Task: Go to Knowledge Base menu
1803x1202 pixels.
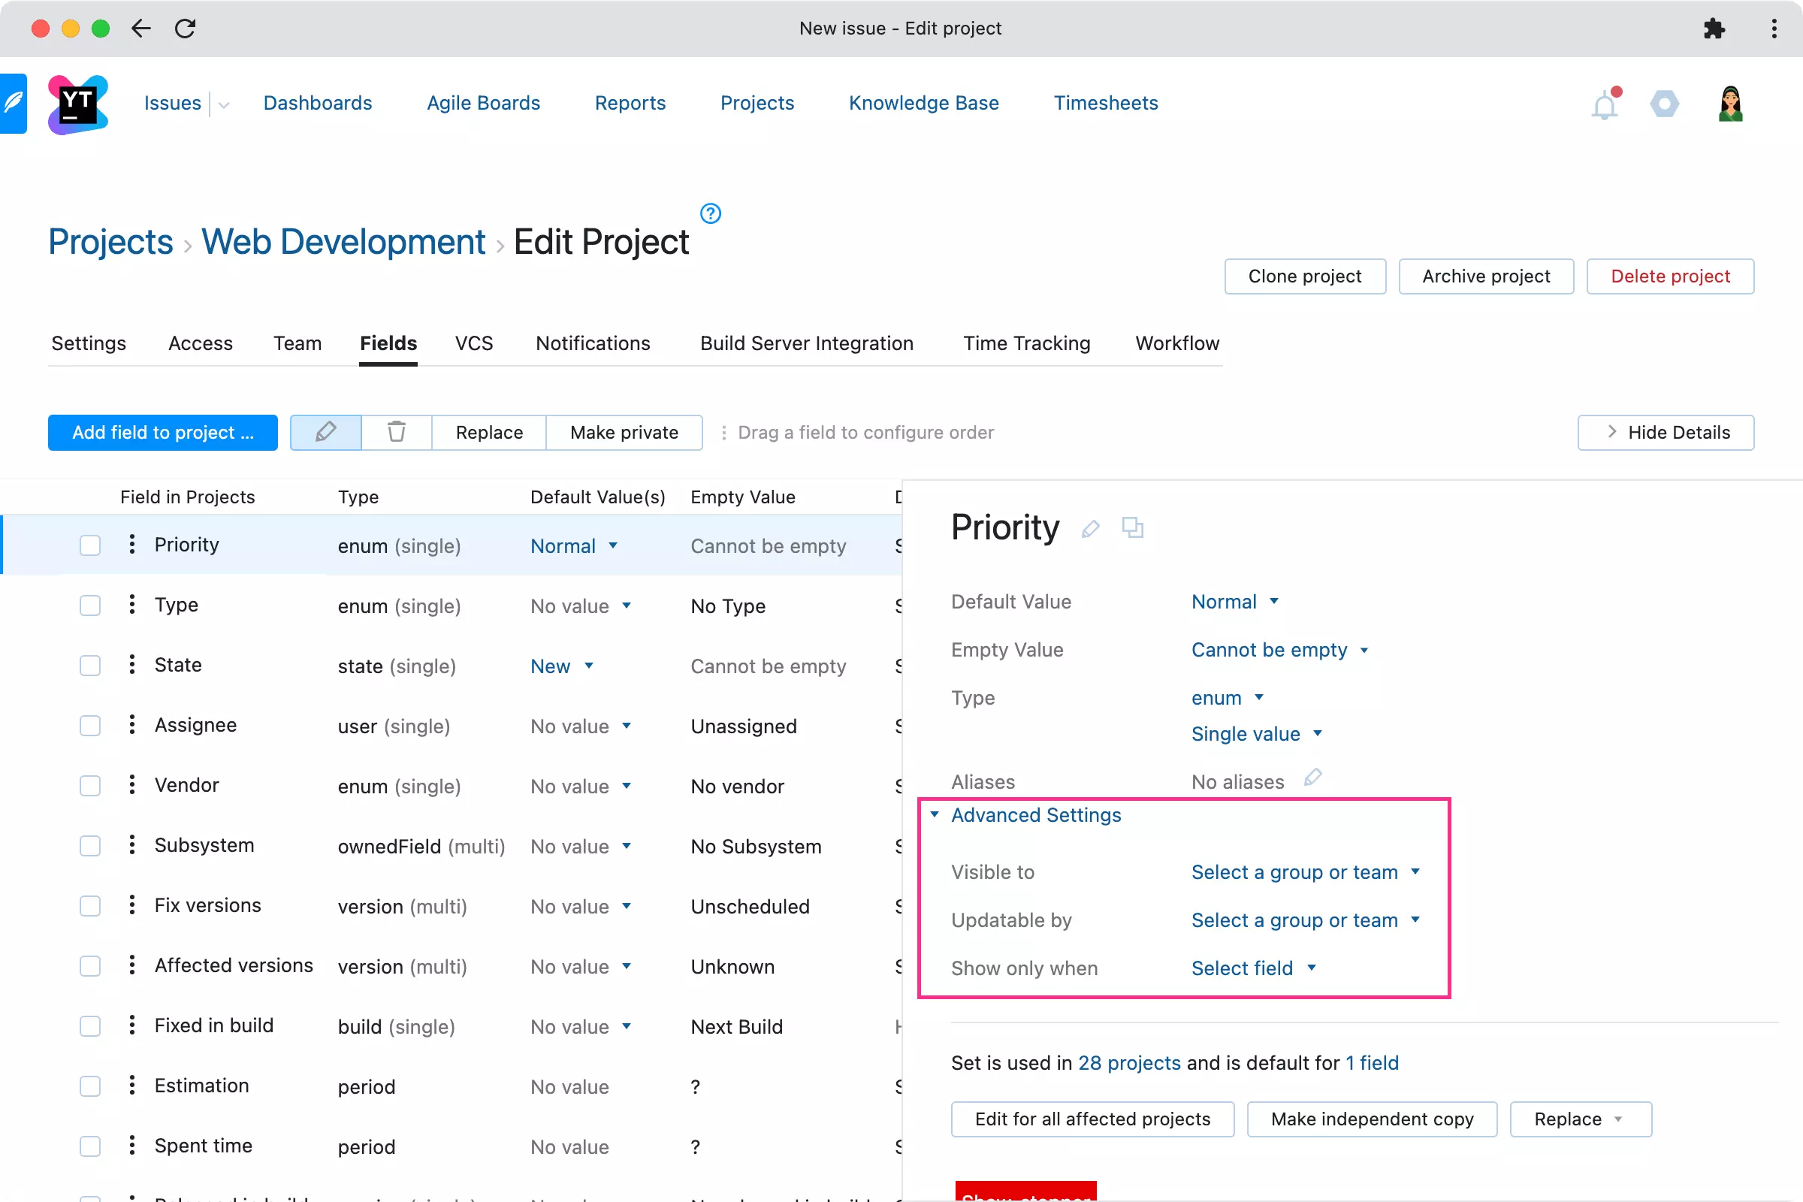Action: point(924,104)
